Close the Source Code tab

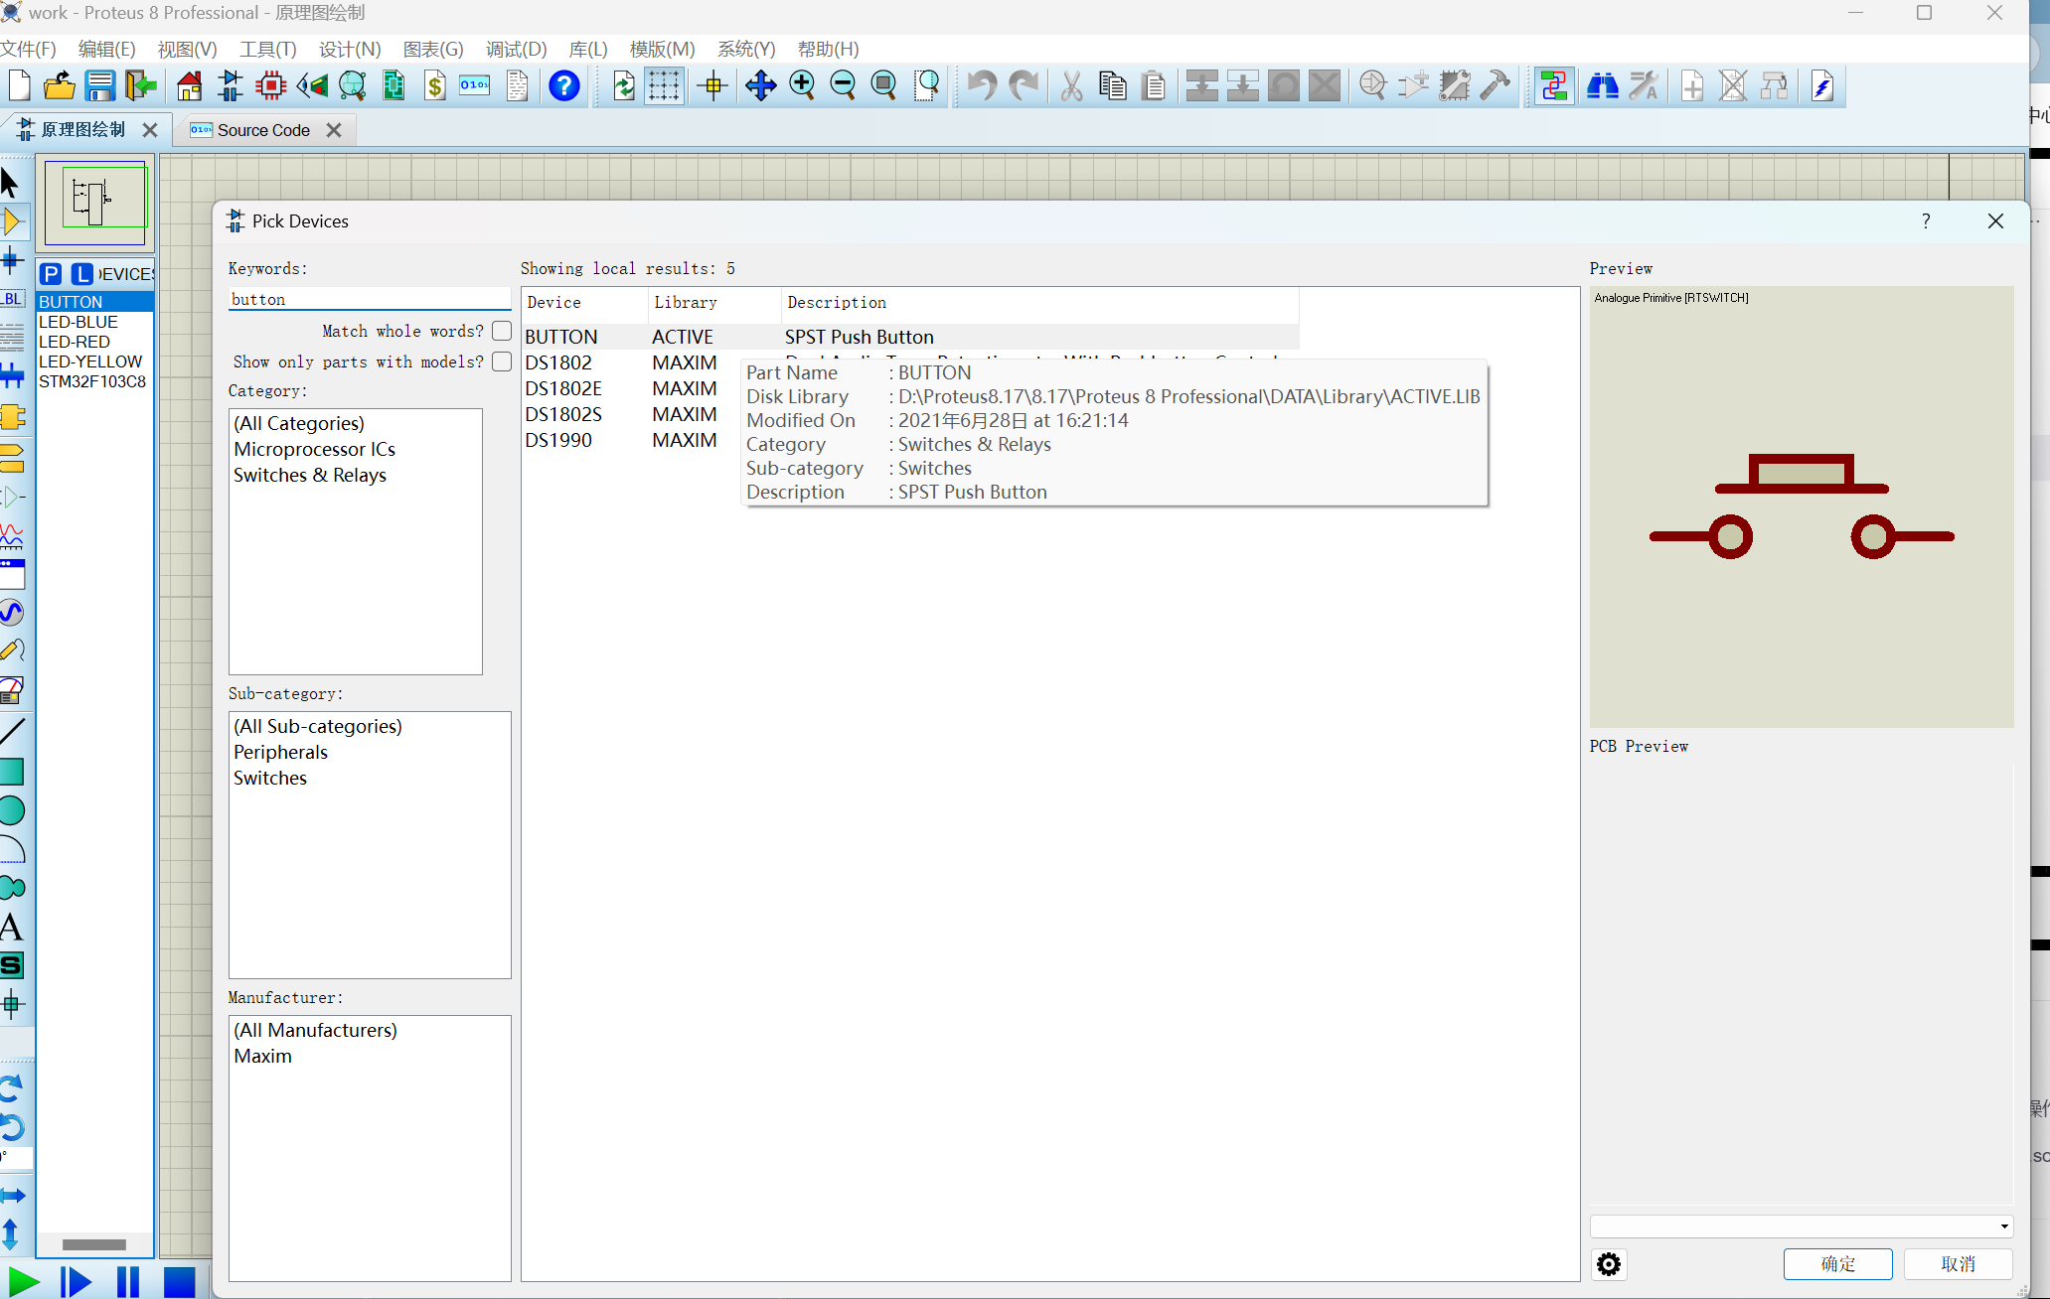tap(334, 130)
